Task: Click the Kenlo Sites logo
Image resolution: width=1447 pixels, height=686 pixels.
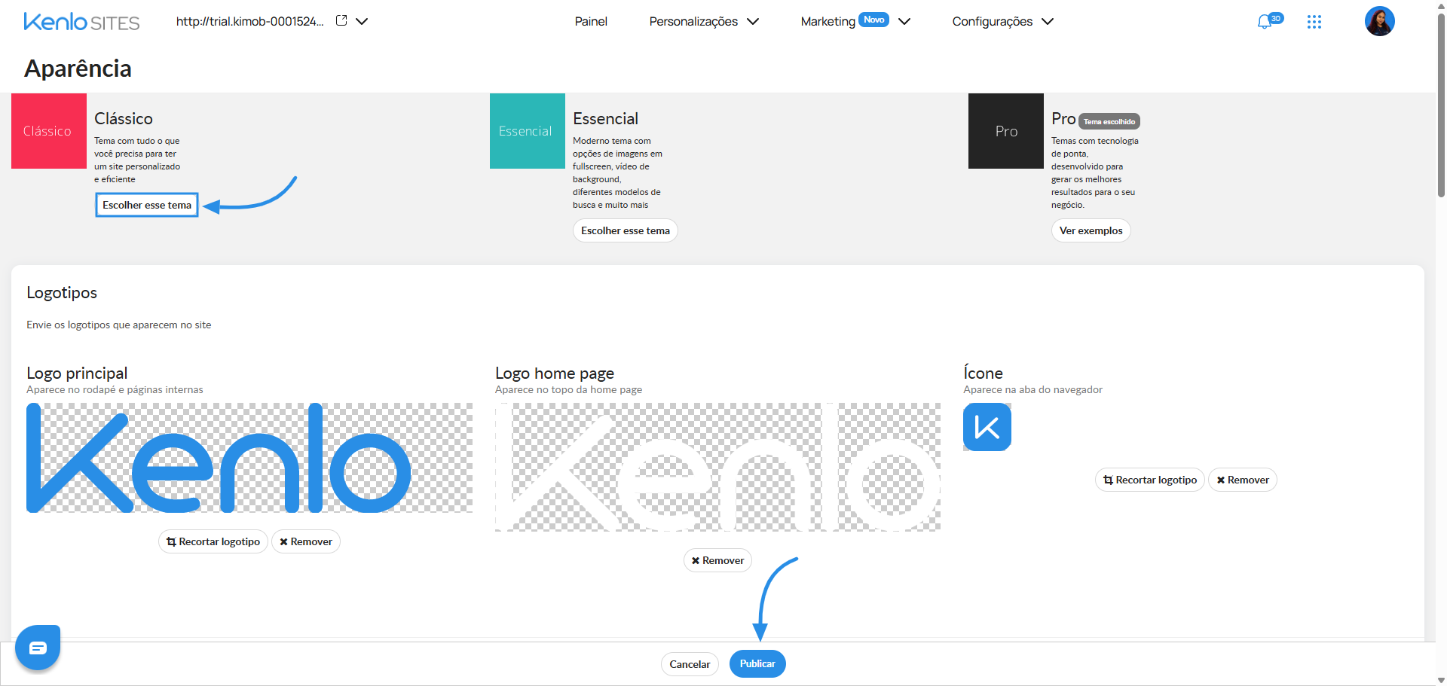Action: tap(81, 22)
